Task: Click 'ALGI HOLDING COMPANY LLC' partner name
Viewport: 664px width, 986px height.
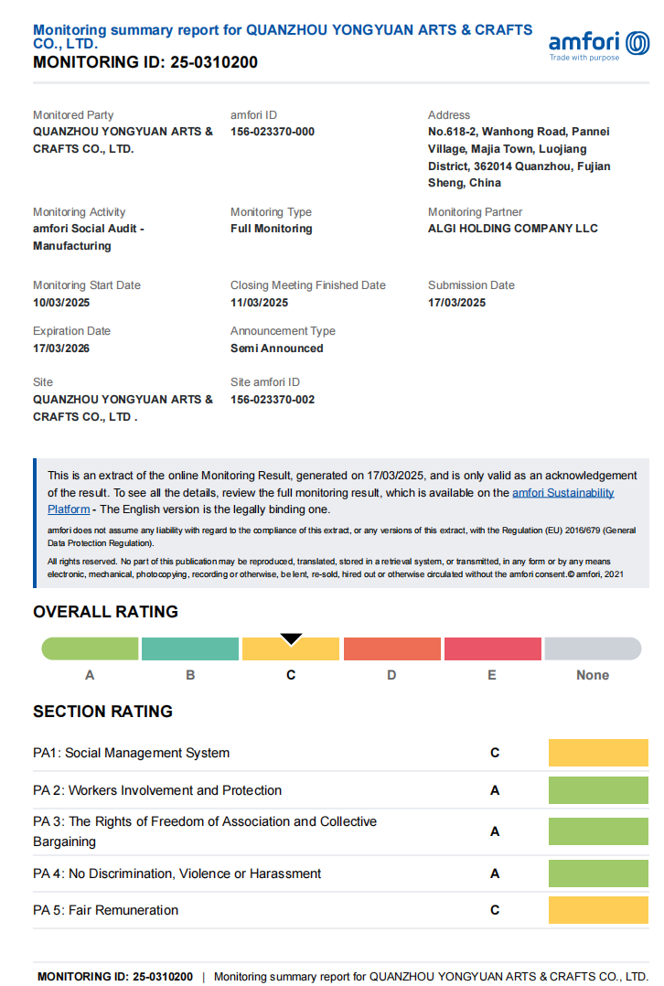Action: (x=512, y=229)
